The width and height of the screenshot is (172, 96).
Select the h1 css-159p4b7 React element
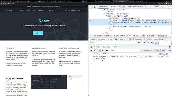coord(124,18)
